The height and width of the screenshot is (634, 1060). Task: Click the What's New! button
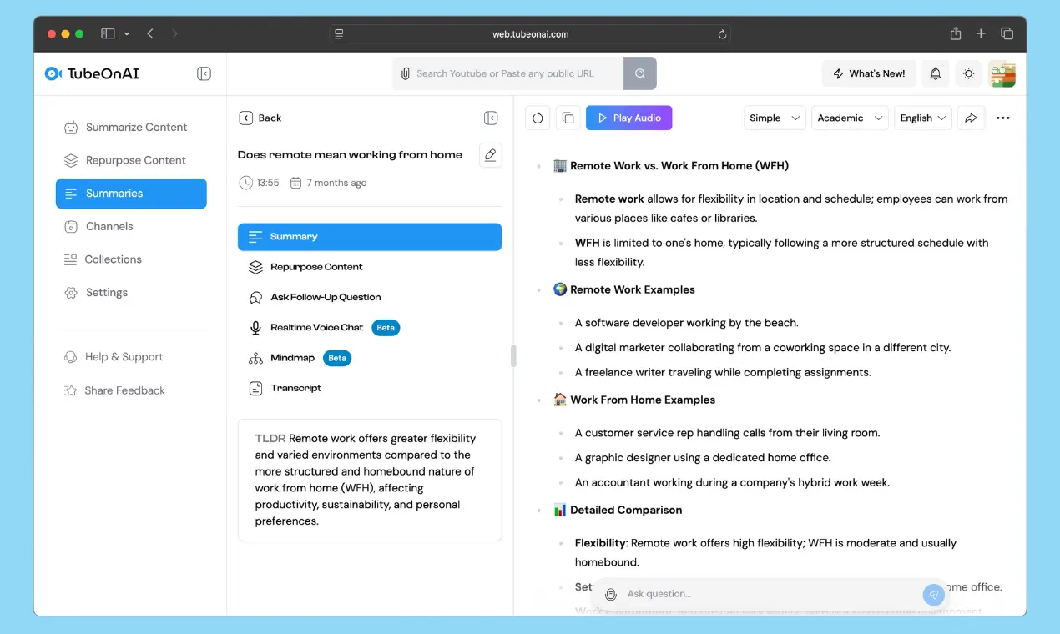pyautogui.click(x=869, y=73)
